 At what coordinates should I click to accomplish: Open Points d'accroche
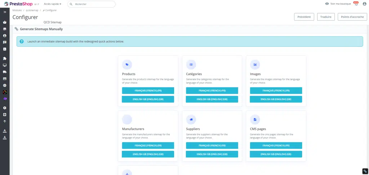352,17
